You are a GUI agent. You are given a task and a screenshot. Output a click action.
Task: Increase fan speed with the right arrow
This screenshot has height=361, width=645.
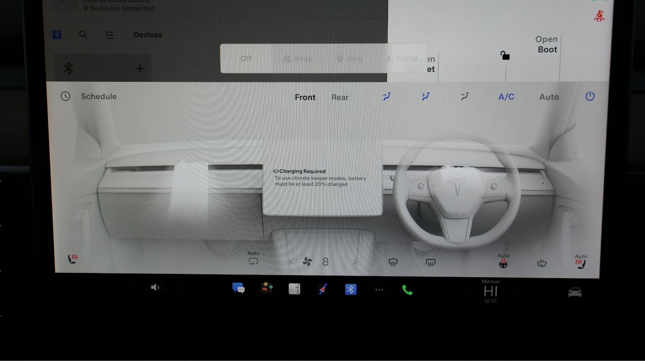tap(355, 261)
